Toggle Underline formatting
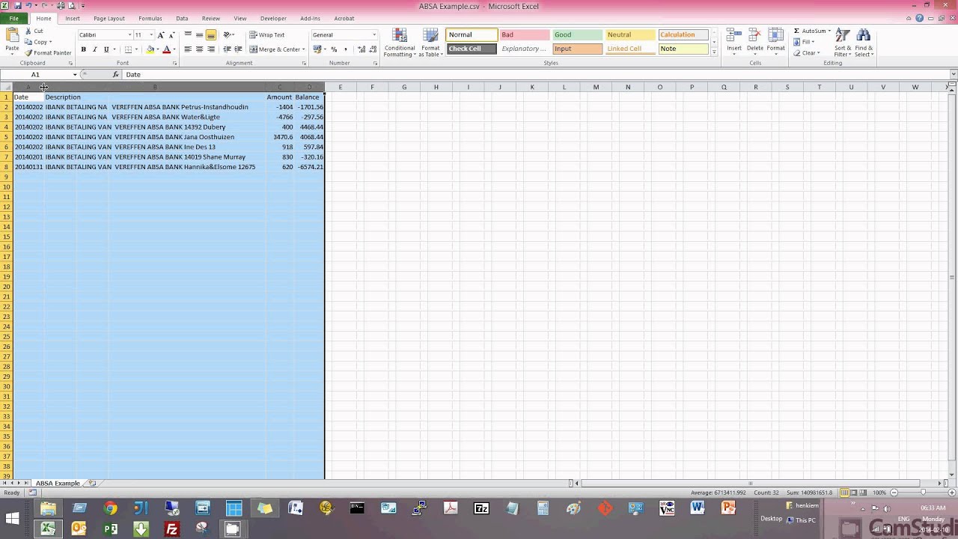958x539 pixels. pos(106,49)
